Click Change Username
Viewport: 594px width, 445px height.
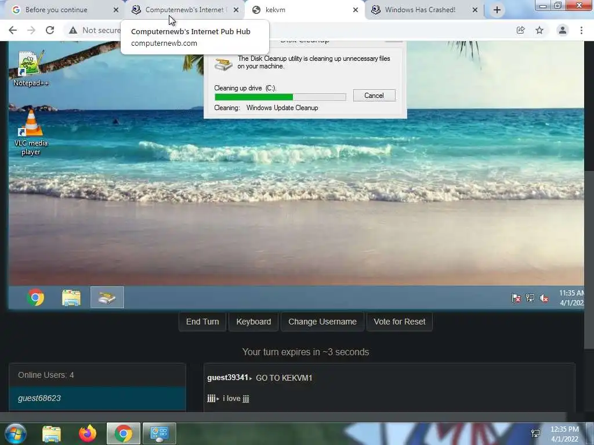pyautogui.click(x=323, y=322)
